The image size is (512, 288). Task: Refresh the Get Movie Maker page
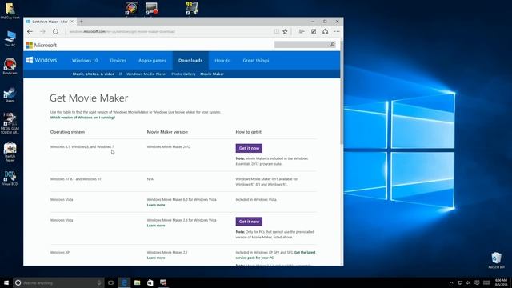pos(55,31)
